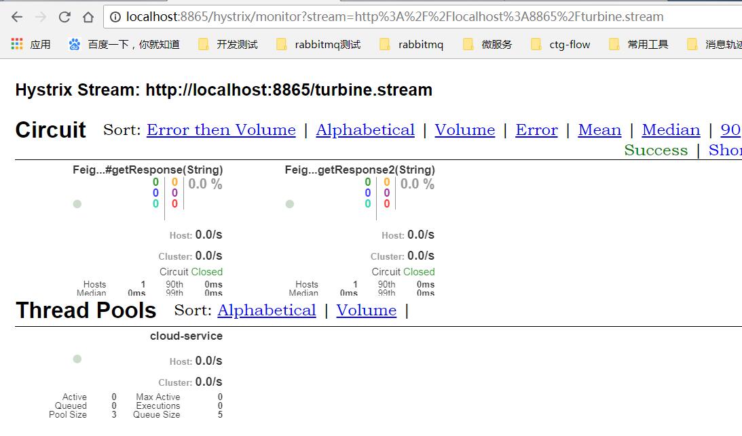Click the Pool Size label
This screenshot has width=742, height=436.
pyautogui.click(x=68, y=415)
